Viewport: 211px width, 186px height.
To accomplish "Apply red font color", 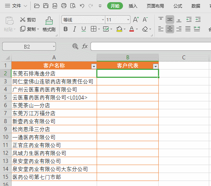I will pyautogui.click(x=132, y=29).
